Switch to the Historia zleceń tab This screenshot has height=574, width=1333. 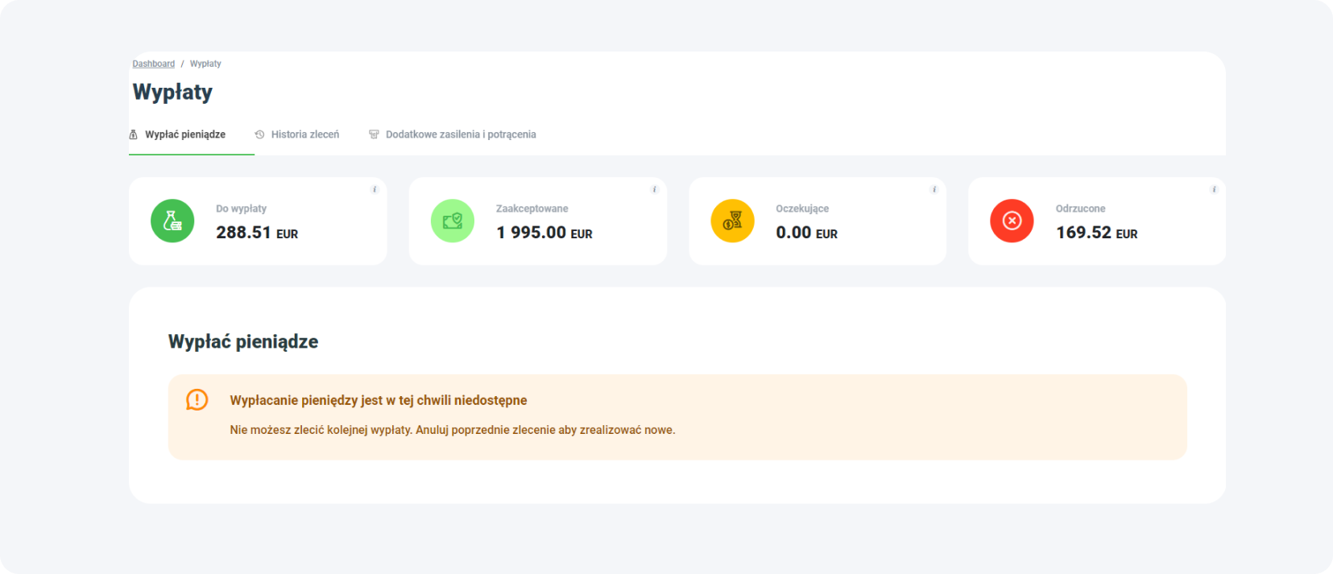click(x=304, y=134)
